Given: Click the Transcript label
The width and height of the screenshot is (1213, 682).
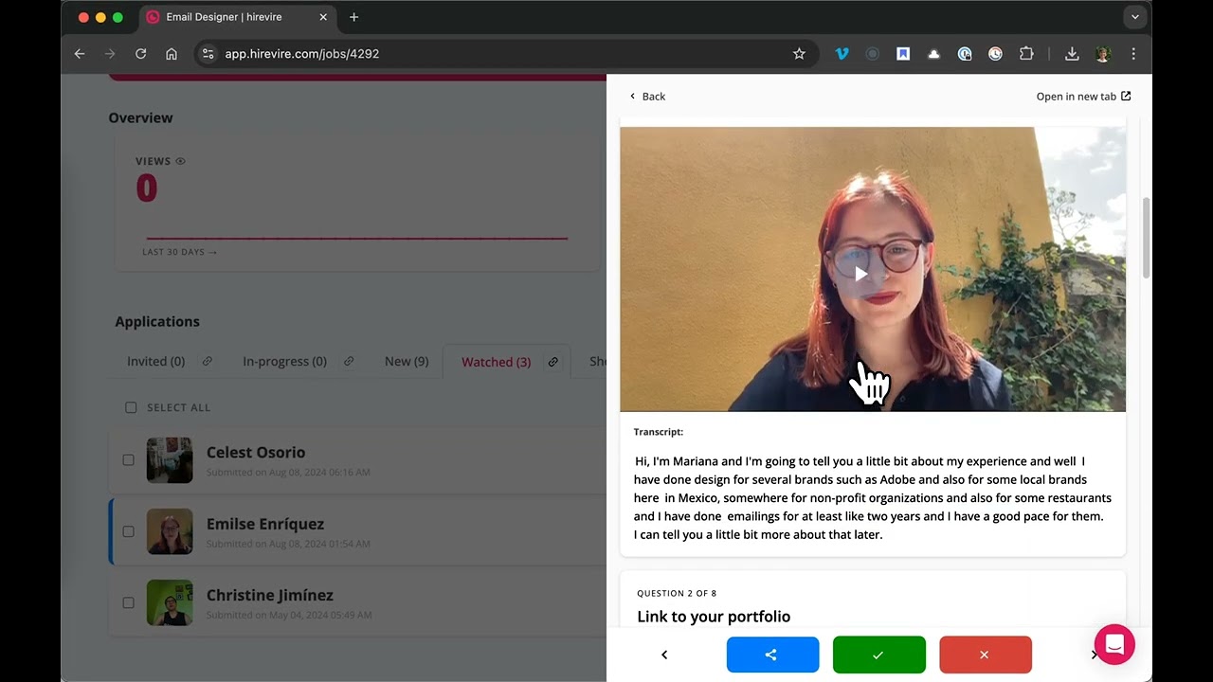Looking at the screenshot, I should pyautogui.click(x=659, y=432).
